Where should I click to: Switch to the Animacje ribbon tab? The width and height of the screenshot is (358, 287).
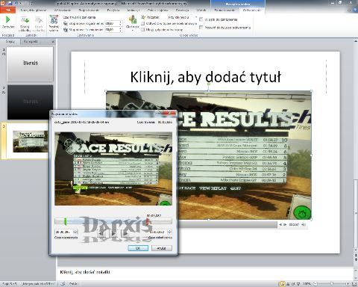pyautogui.click(x=134, y=10)
